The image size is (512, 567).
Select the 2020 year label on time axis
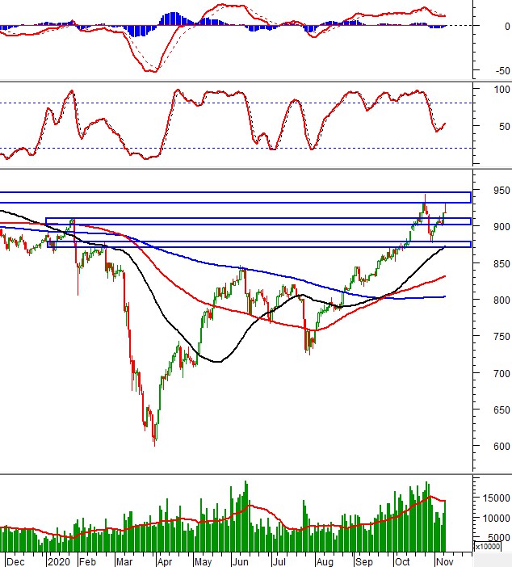tap(57, 559)
